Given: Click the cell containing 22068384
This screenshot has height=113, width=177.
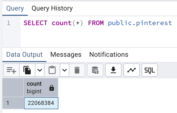Looking at the screenshot, I should pos(41,103).
